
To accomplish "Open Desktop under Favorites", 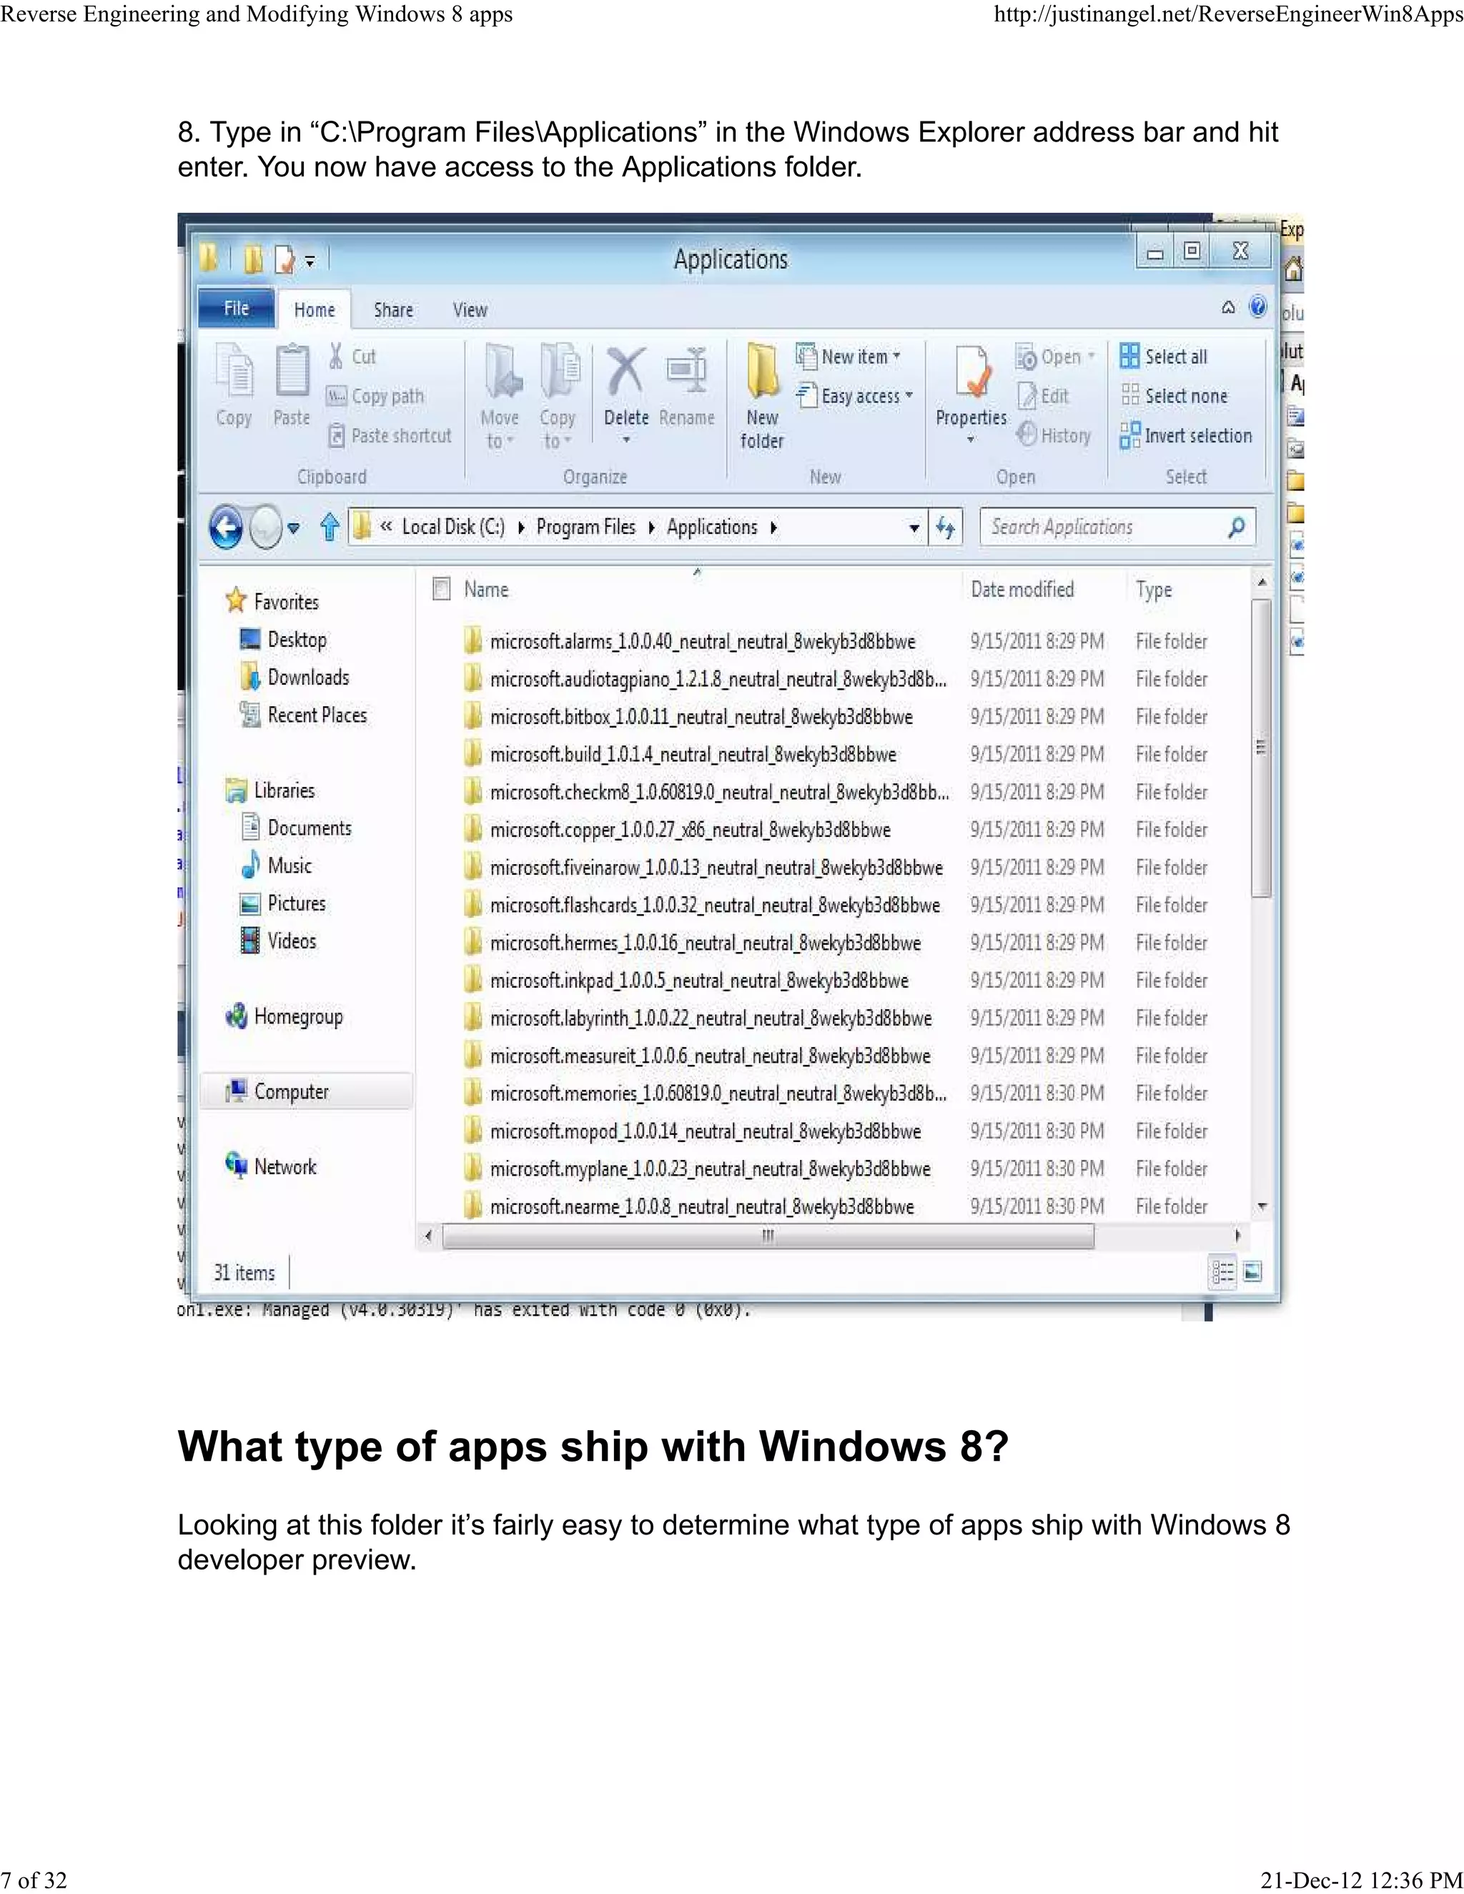I will coord(283,640).
